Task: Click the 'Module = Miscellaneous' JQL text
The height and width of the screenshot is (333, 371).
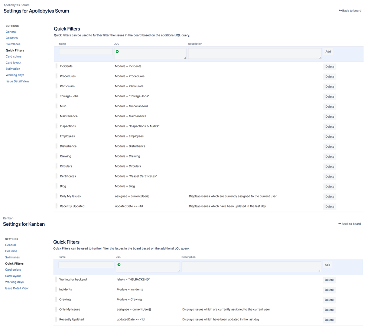Action: (131, 106)
